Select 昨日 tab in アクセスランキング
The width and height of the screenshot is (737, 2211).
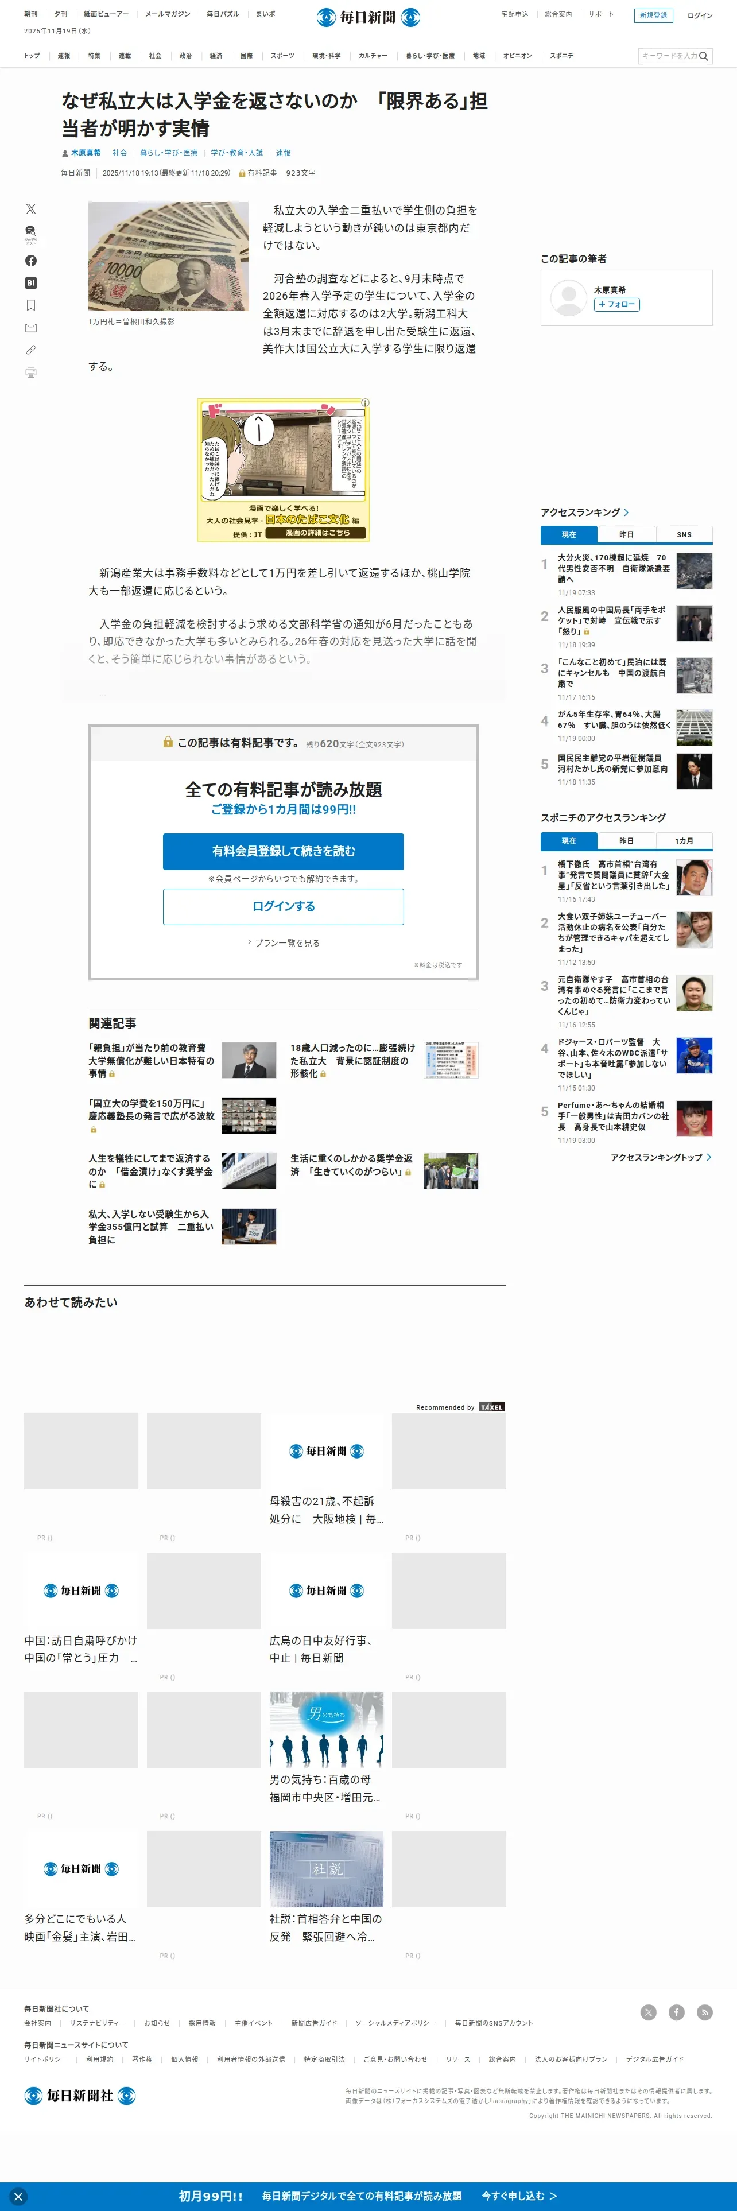coord(626,534)
